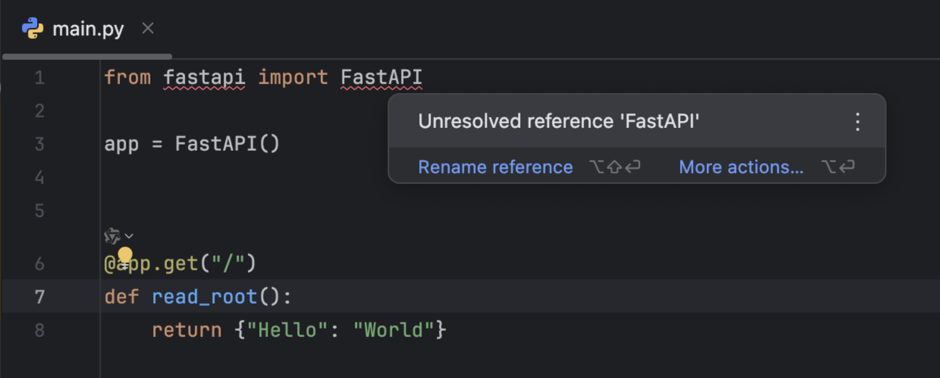Expand the chevron next to the inlay icon
This screenshot has height=378, width=940.
pyautogui.click(x=129, y=236)
